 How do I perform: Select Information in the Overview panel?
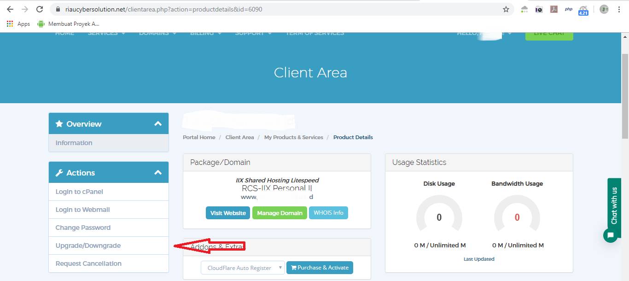click(x=109, y=143)
